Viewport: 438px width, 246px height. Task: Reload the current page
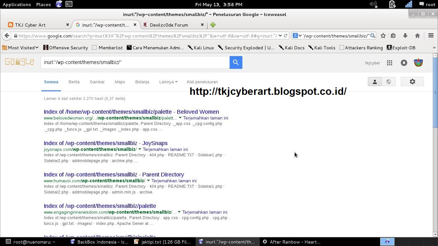(x=285, y=36)
